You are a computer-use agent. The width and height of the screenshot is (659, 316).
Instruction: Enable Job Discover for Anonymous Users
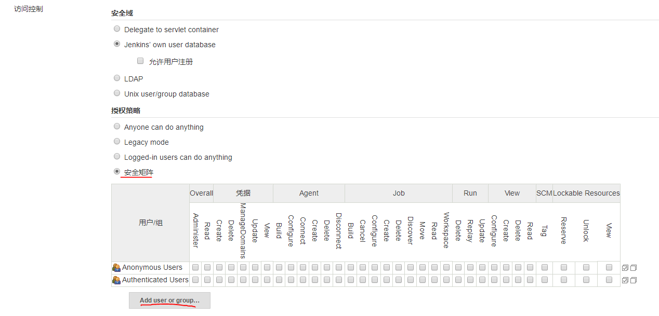(x=411, y=267)
